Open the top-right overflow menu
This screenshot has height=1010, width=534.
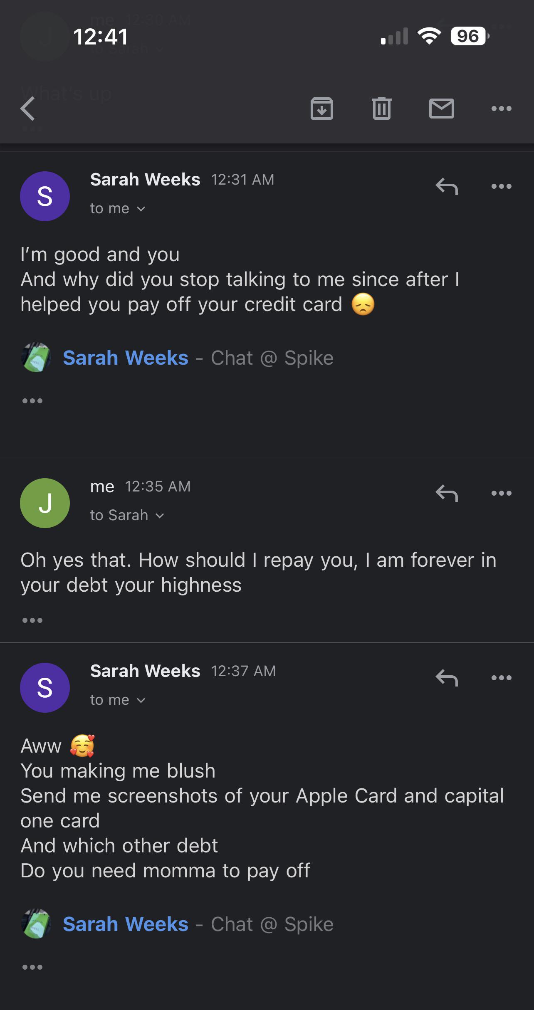(x=502, y=109)
